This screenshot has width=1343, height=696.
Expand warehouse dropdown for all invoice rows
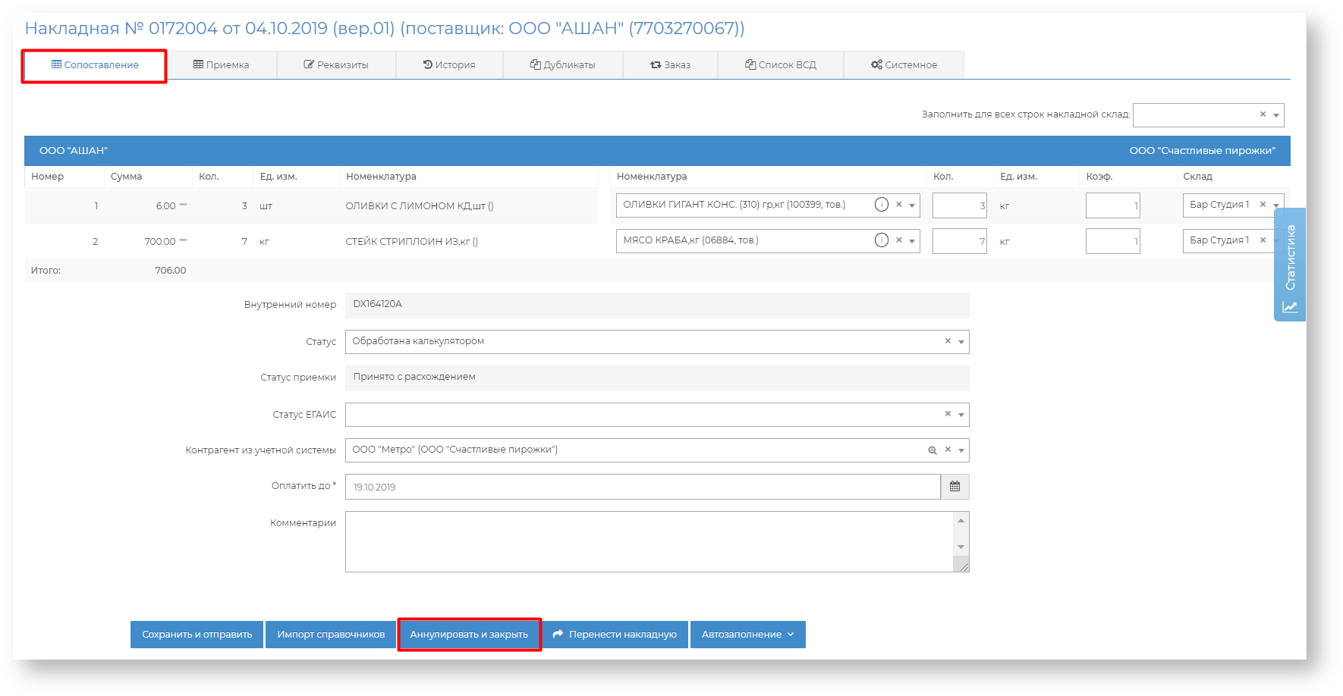(1276, 115)
